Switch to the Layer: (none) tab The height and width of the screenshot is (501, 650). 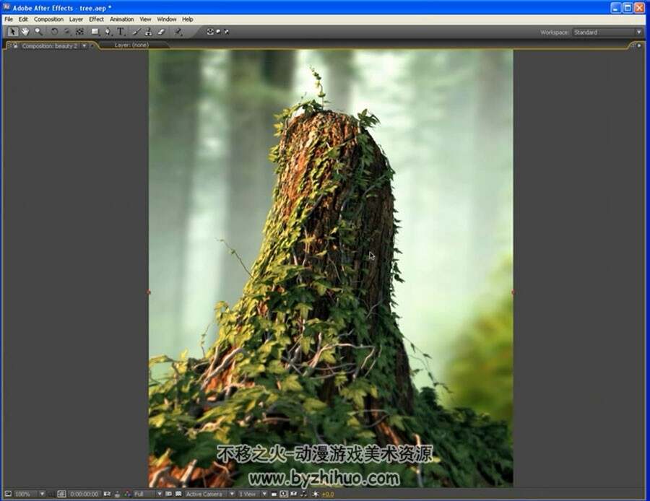click(x=131, y=45)
